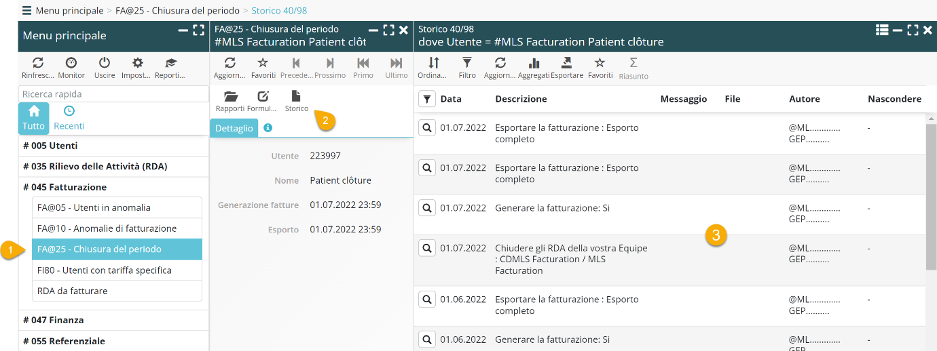Click the Ricerca rapida search field
The image size is (937, 351).
[x=113, y=94]
